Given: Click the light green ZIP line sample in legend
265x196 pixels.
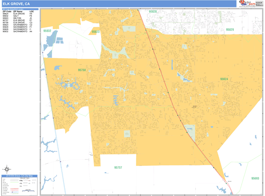Looking at the screenshot, I should pyautogui.click(x=15, y=182).
